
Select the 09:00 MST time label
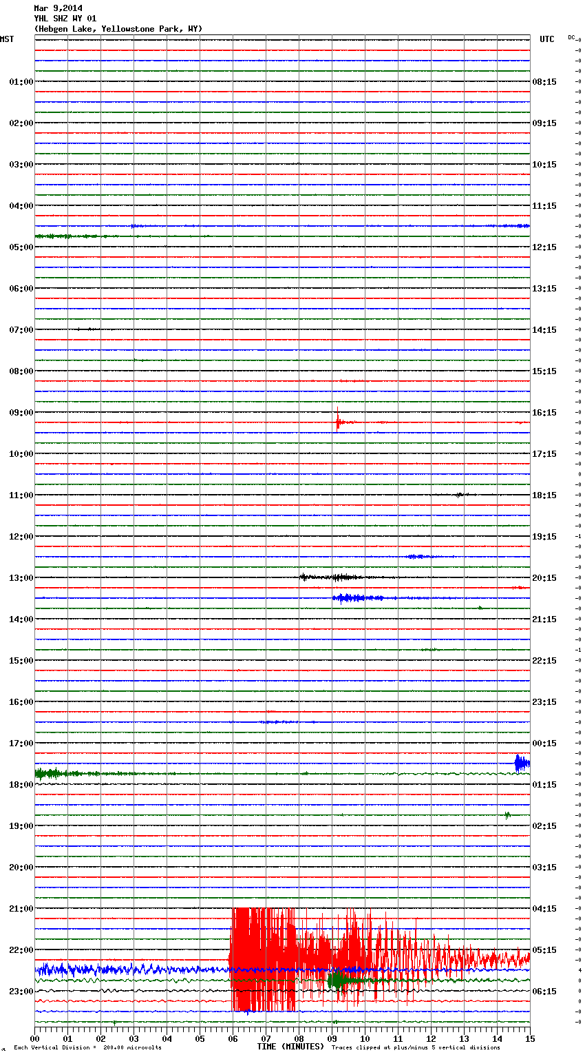[x=21, y=413]
